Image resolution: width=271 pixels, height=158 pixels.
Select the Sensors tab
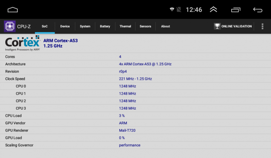(x=145, y=26)
